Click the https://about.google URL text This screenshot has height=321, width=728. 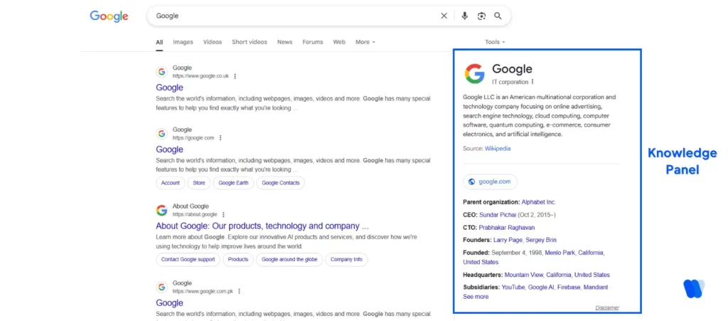click(x=195, y=215)
